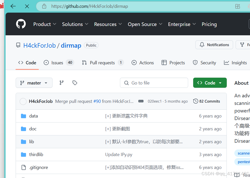Open the .gitignore 404 commit message
The image size is (250, 178).
click(144, 167)
